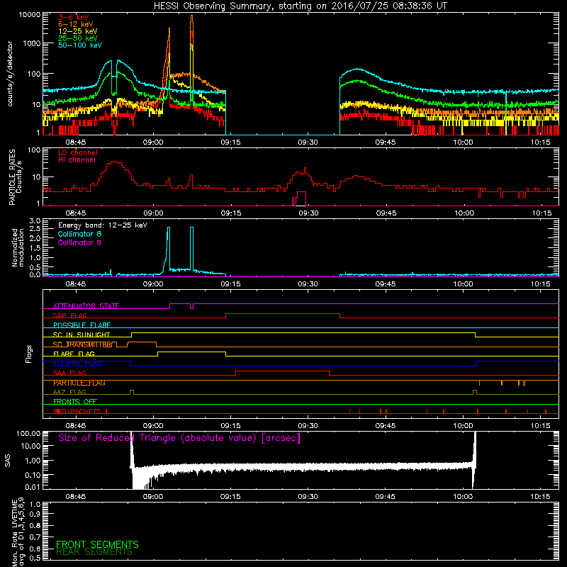Image resolution: width=567 pixels, height=567 pixels.
Task: Click the HESSI Observing Summary title
Action: 300,6
